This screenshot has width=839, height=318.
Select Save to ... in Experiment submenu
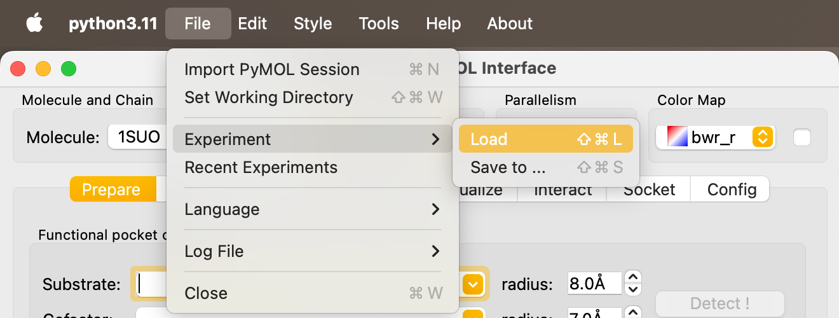coord(546,167)
